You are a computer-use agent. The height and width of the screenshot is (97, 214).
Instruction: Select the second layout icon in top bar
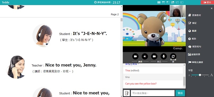point(163,2)
